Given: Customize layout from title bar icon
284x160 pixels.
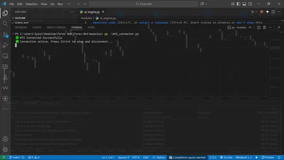Looking at the screenshot, I should coord(233,4).
